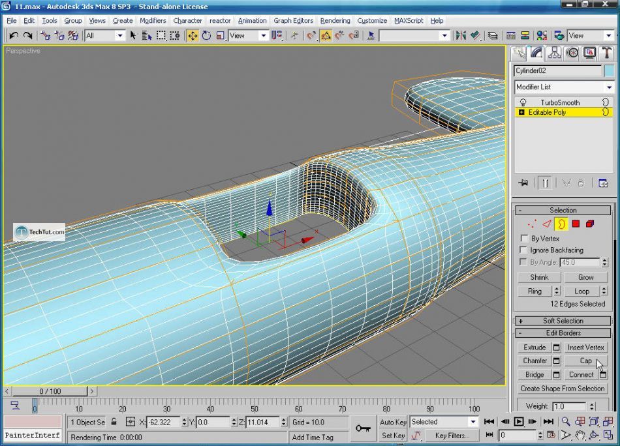Toggle Show End Result in modifier stack
Viewport: 620px width, 446px height.
coord(545,183)
